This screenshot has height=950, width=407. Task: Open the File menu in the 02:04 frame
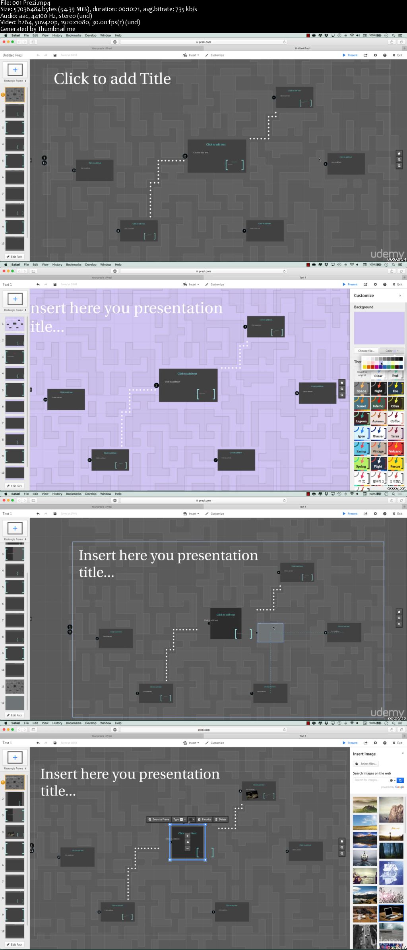pyautogui.click(x=26, y=35)
